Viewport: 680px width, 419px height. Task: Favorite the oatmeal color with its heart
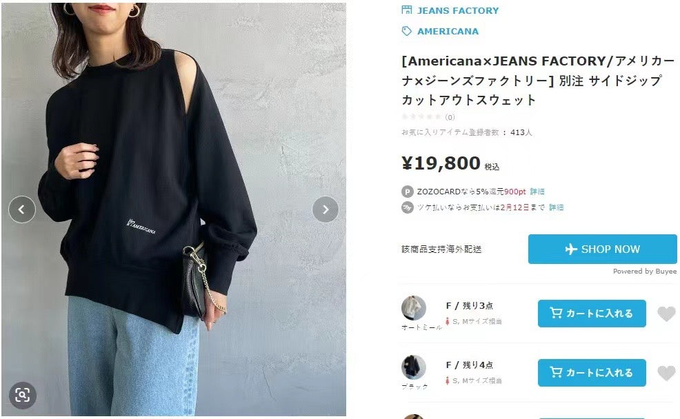coord(666,314)
